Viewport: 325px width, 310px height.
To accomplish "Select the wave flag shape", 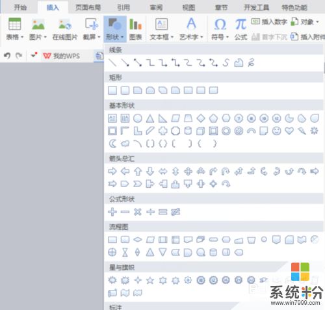I will (x=125, y=293).
